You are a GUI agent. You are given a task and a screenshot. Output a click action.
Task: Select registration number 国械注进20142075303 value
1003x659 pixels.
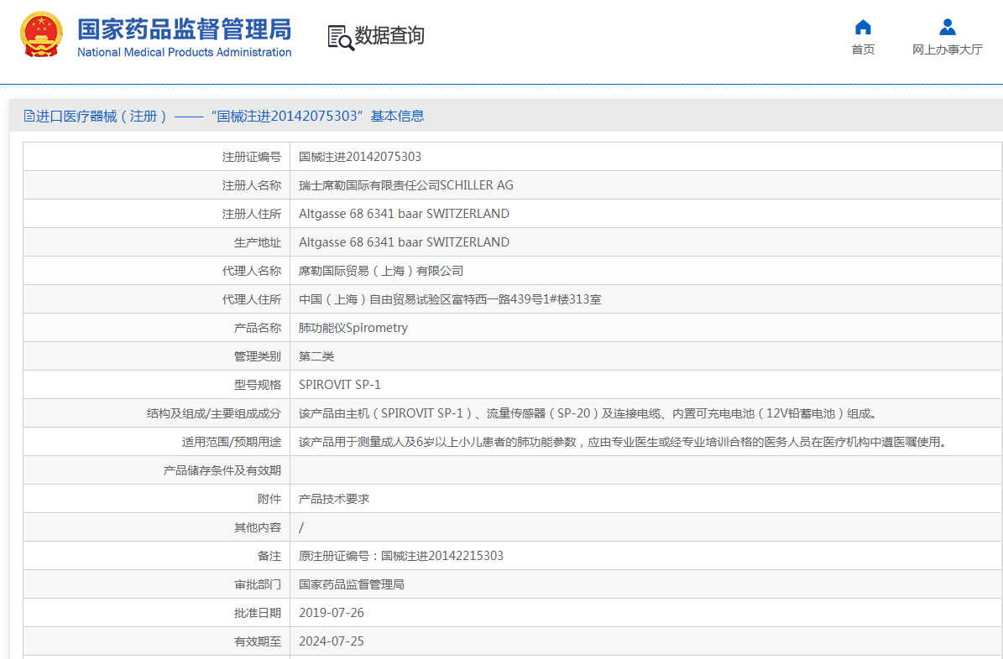click(x=360, y=157)
